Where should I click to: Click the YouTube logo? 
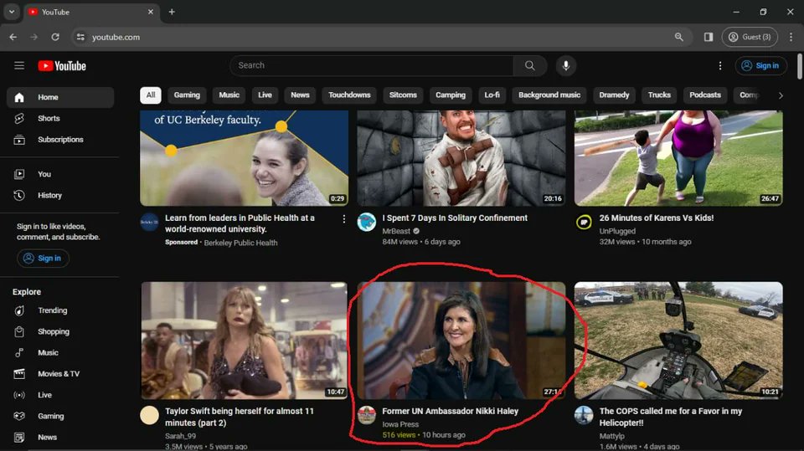pos(62,65)
